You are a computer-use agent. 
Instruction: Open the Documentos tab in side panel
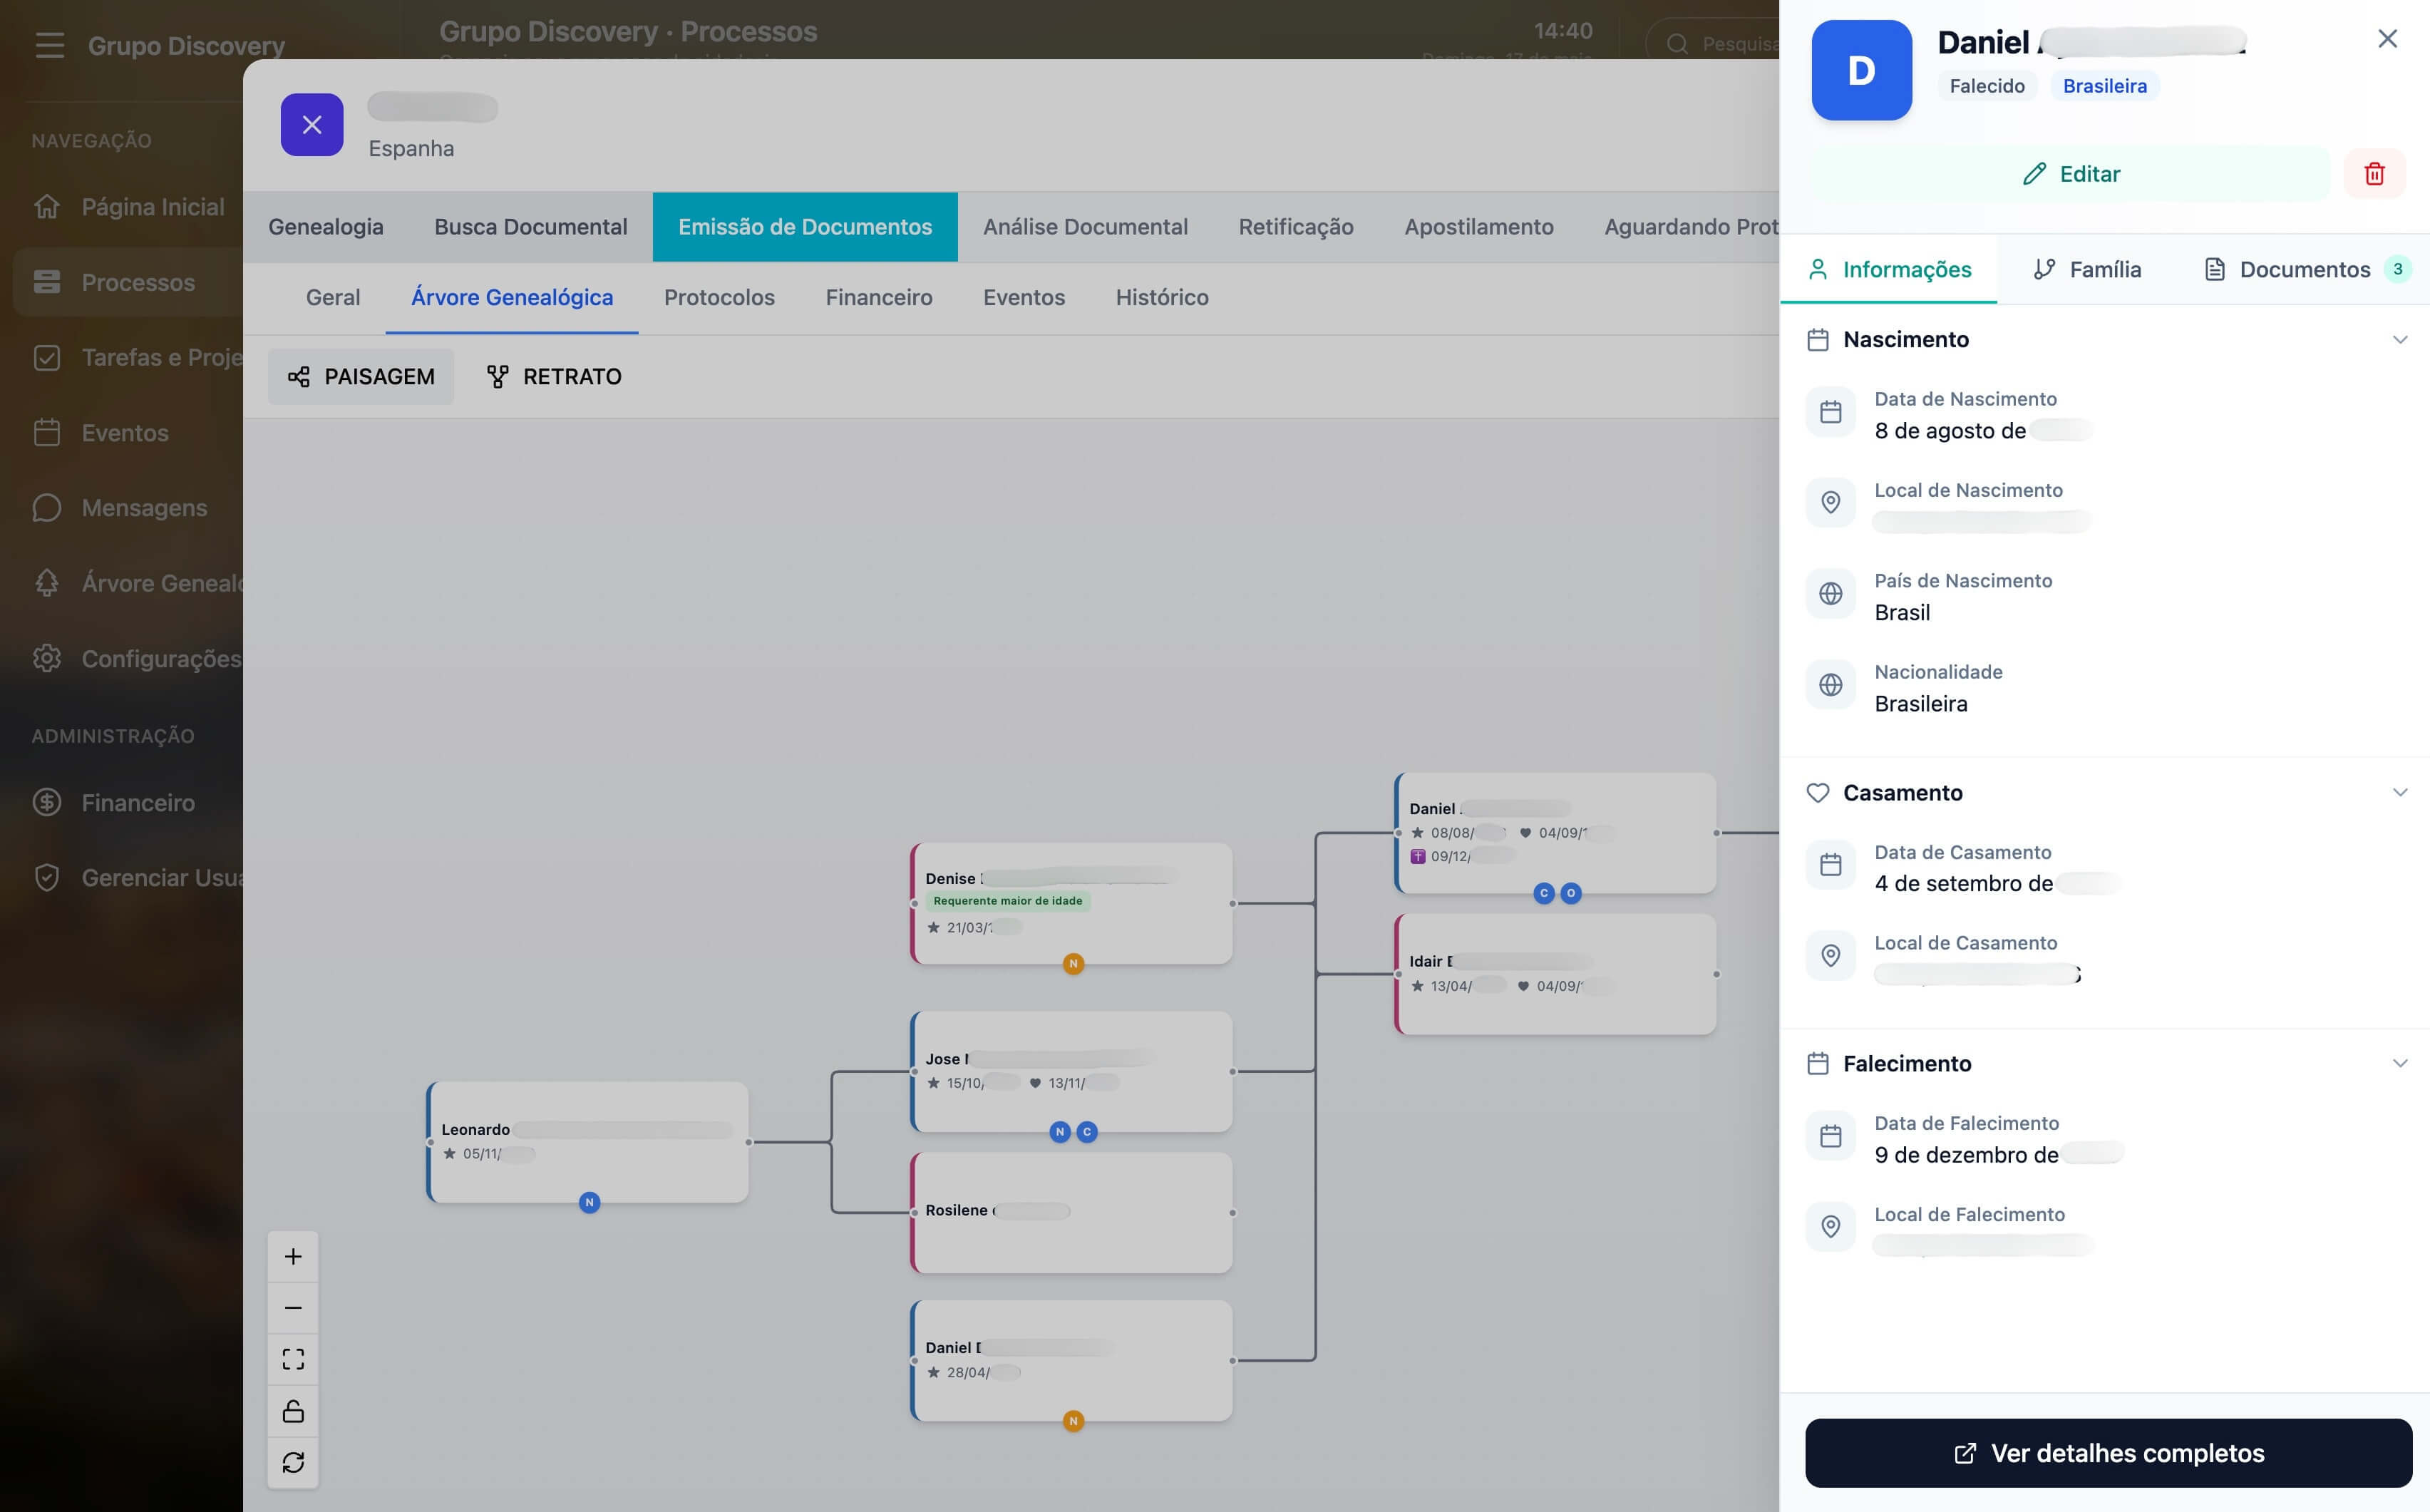[2307, 269]
